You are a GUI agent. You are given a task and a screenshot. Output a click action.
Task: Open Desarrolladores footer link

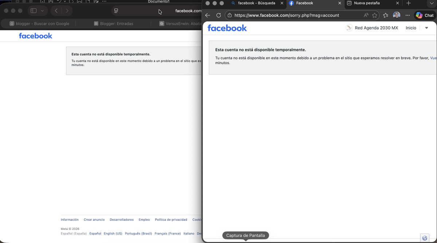(122, 220)
